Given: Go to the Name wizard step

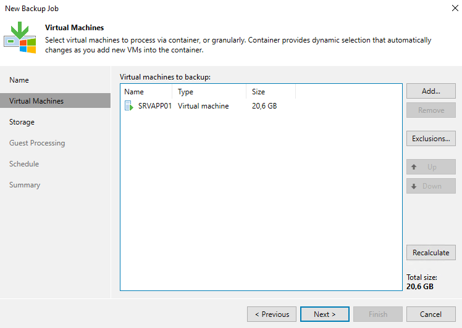Looking at the screenshot, I should click(x=19, y=80).
